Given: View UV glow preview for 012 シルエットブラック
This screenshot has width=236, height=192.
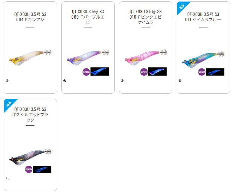Looking at the screenshot, I should pos(42,169).
